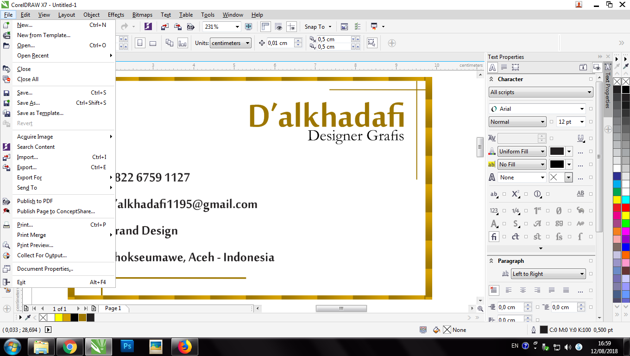Collapse the Character section with its chevron
The height and width of the screenshot is (356, 630).
pos(492,79)
